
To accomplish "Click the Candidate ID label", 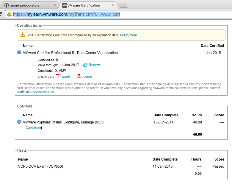I will tap(48, 71).
